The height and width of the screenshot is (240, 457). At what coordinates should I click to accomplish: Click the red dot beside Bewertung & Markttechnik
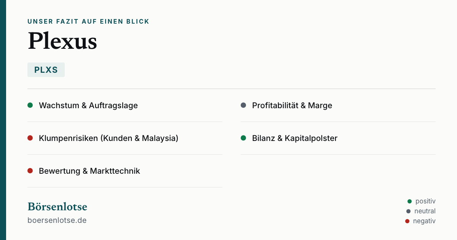coord(30,171)
